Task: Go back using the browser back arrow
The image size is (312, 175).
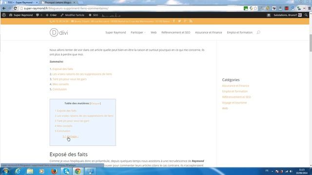Action: pyautogui.click(x=4, y=8)
